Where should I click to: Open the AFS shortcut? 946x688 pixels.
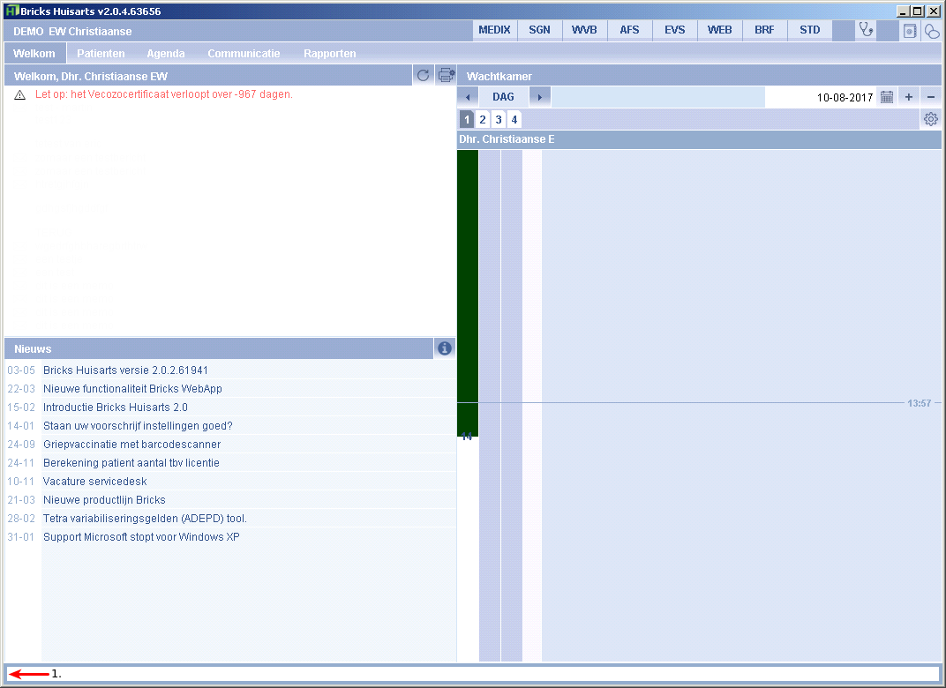pos(629,30)
